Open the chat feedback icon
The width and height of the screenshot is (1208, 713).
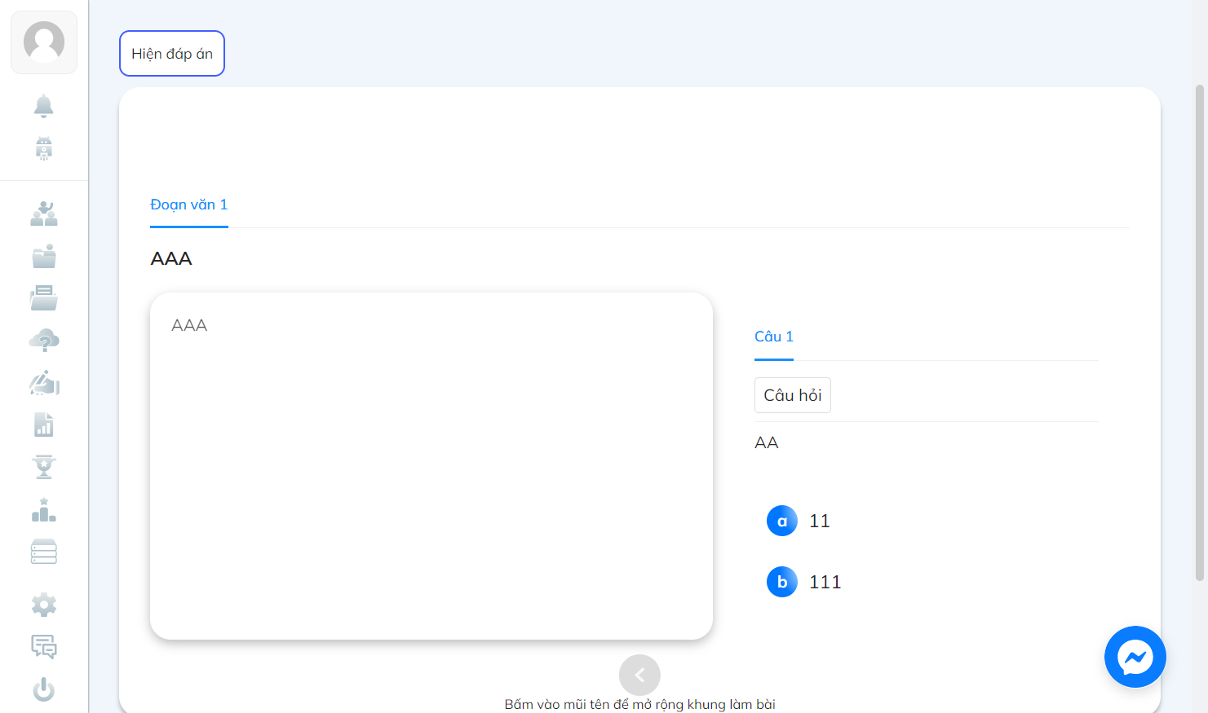pyautogui.click(x=44, y=647)
